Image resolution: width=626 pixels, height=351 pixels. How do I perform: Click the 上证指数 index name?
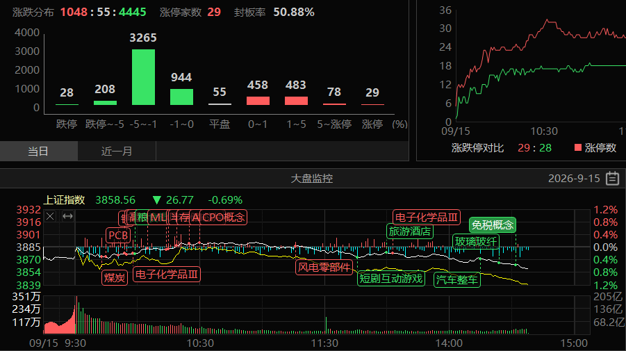(65, 199)
